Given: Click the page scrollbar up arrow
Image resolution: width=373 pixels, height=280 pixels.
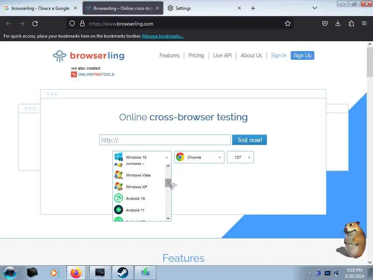Looking at the screenshot, I should click(370, 44).
